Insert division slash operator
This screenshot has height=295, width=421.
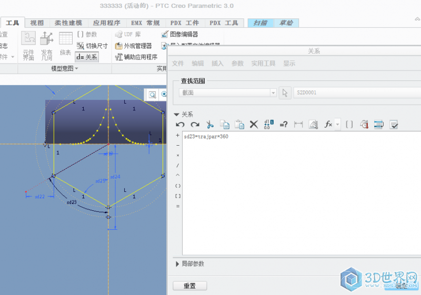tap(177, 166)
